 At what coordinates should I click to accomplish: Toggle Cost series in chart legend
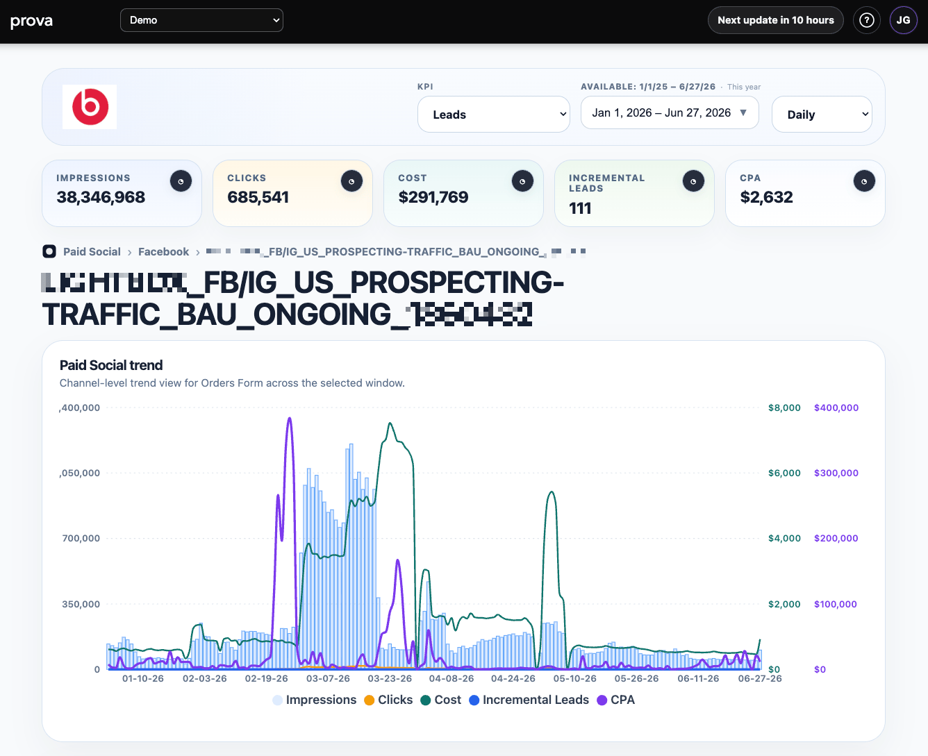point(440,700)
